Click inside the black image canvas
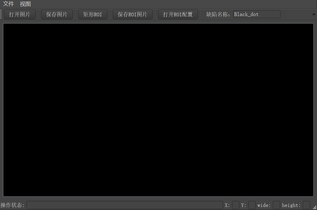This screenshot has width=317, height=210. (x=158, y=110)
